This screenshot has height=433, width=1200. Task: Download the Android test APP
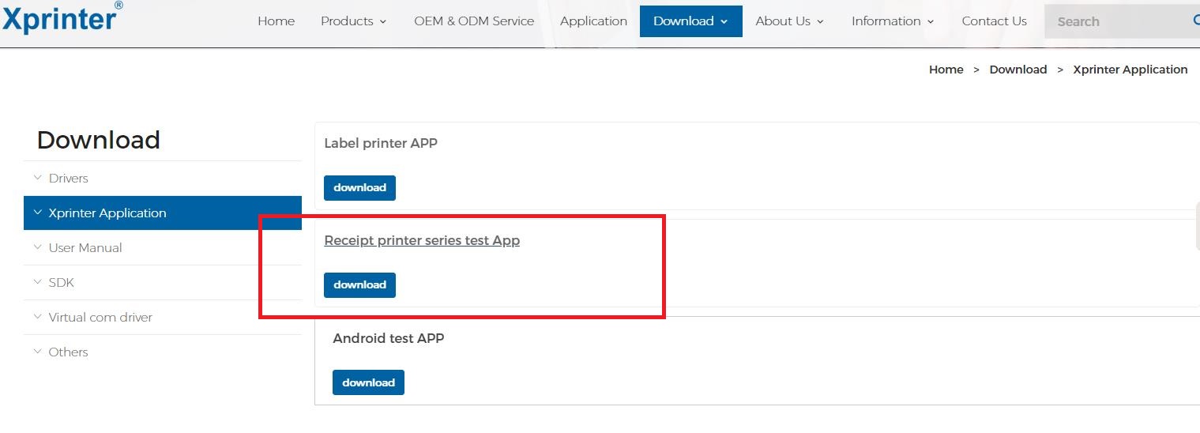368,382
